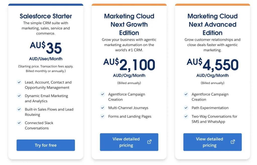Click Advanced Edition's Agentforce Campaign Creation checkmark
Screen dimensions: 257x165
tap(186, 94)
